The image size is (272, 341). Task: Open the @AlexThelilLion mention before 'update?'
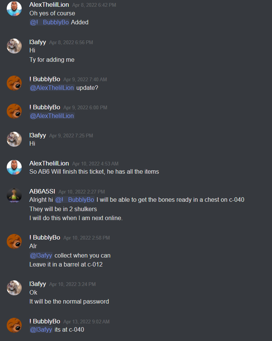[x=52, y=88]
